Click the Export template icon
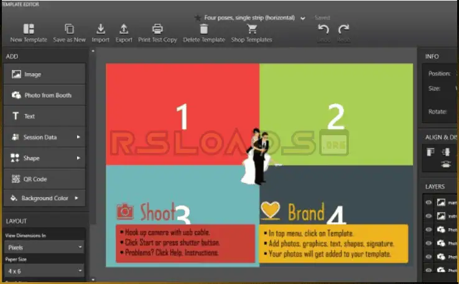This screenshot has width=459, height=284. pos(124,29)
